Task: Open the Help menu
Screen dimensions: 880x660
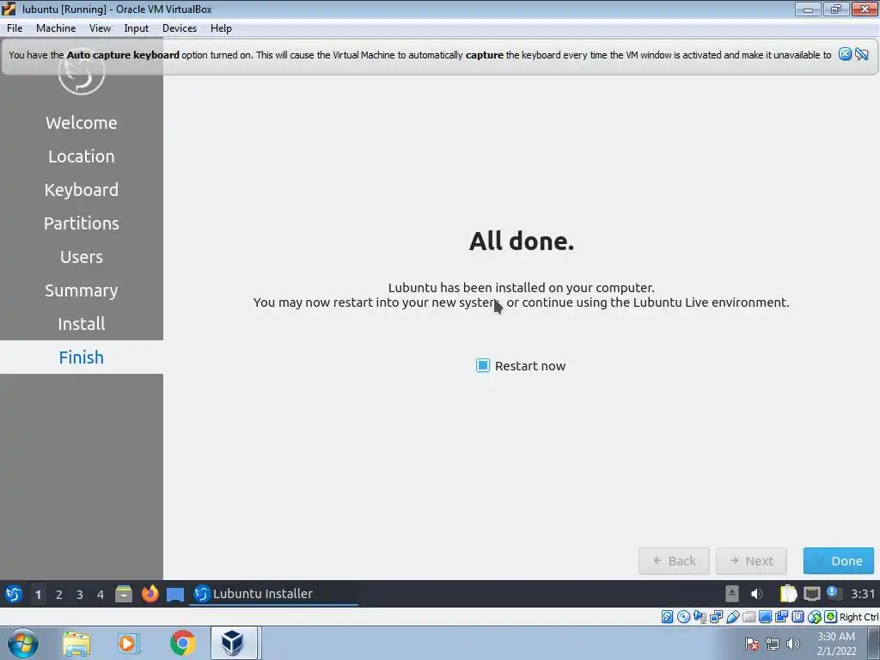Action: click(221, 28)
